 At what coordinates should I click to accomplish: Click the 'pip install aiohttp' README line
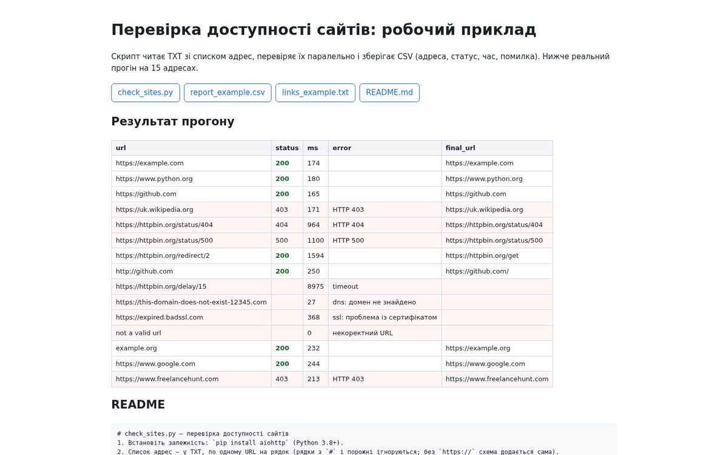[231, 443]
